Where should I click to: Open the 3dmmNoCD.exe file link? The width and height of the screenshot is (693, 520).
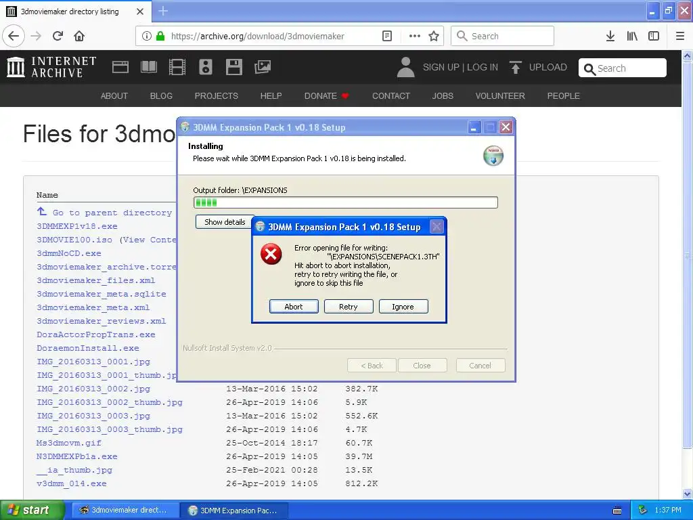[x=69, y=253]
